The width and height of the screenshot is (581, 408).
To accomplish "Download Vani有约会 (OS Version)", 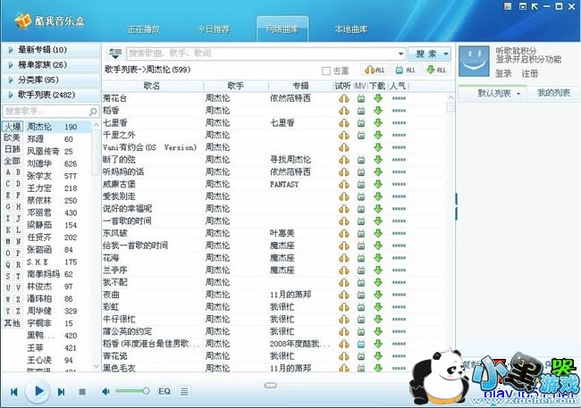I will pyautogui.click(x=378, y=147).
